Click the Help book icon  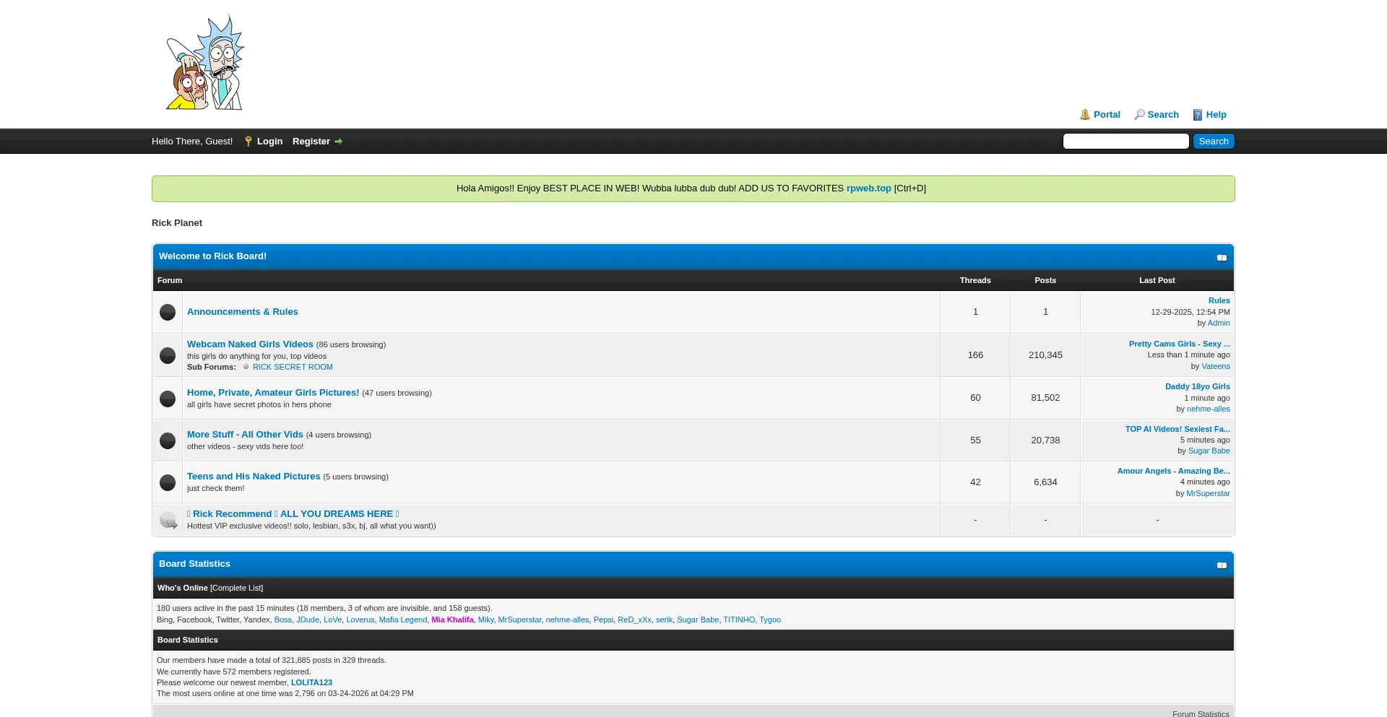[1198, 115]
